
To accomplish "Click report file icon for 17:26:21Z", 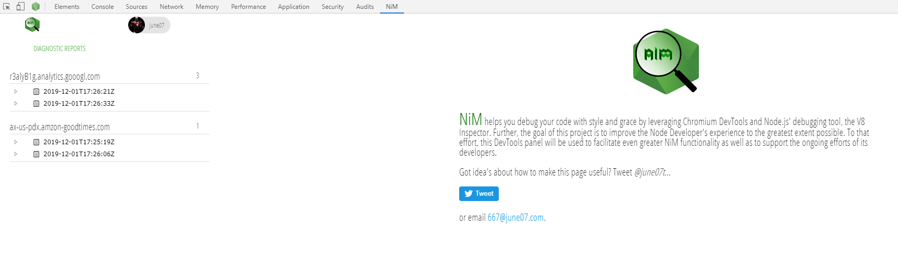I will [36, 92].
